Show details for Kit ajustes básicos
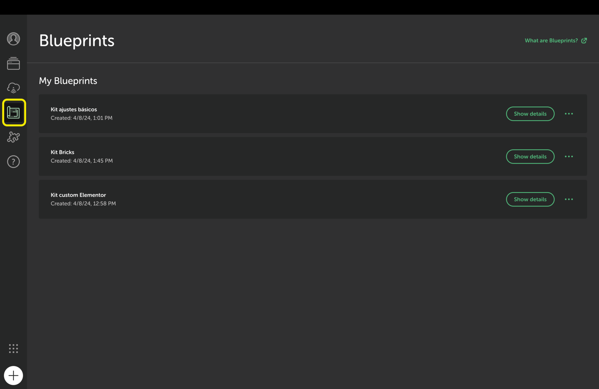 pyautogui.click(x=530, y=114)
